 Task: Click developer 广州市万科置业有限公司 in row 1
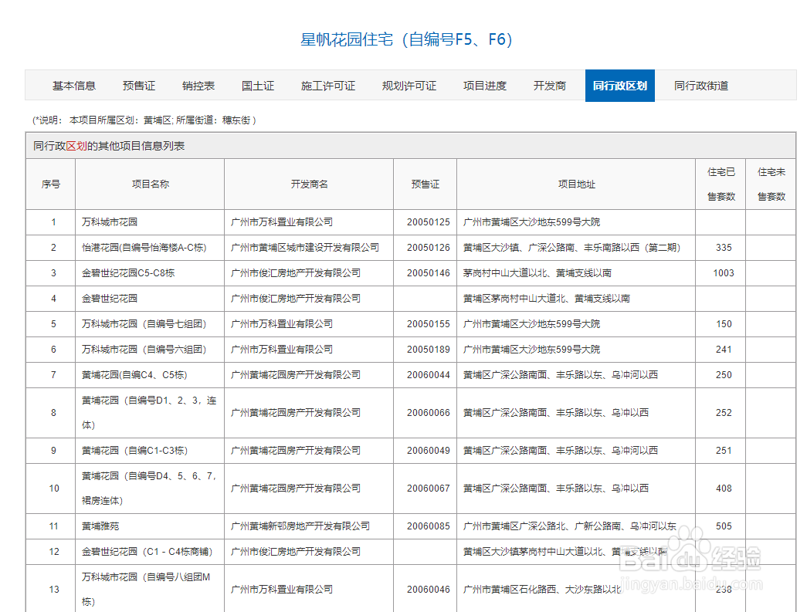point(282,222)
